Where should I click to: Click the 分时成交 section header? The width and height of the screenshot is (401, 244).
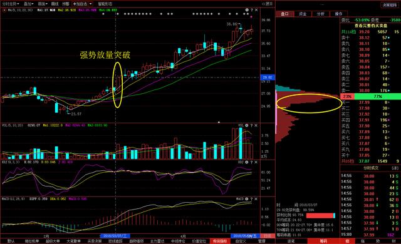pyautogui.click(x=371, y=168)
